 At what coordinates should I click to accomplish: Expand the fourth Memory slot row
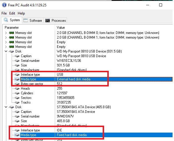pyautogui.click(x=6, y=47)
